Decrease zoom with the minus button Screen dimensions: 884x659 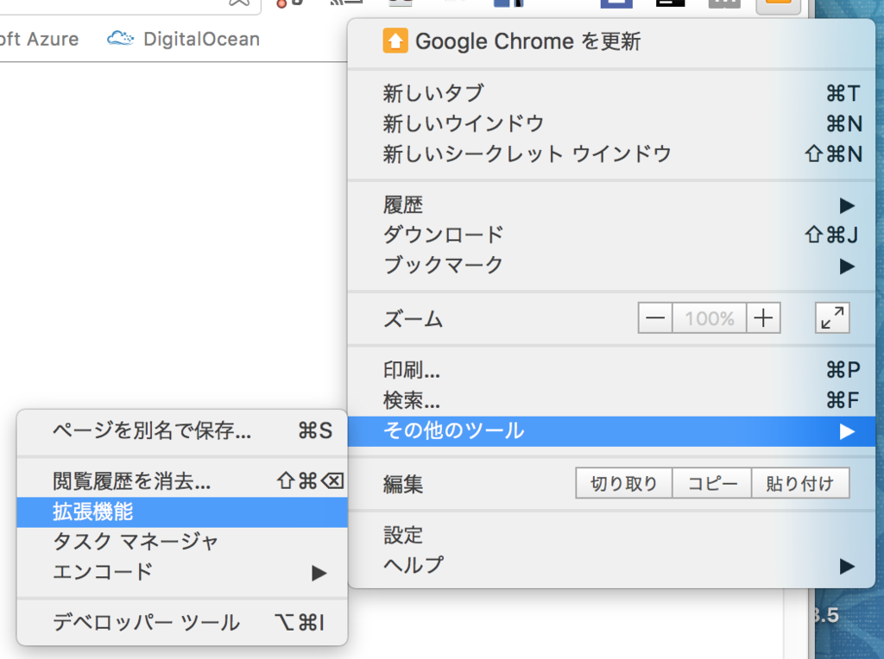[655, 318]
